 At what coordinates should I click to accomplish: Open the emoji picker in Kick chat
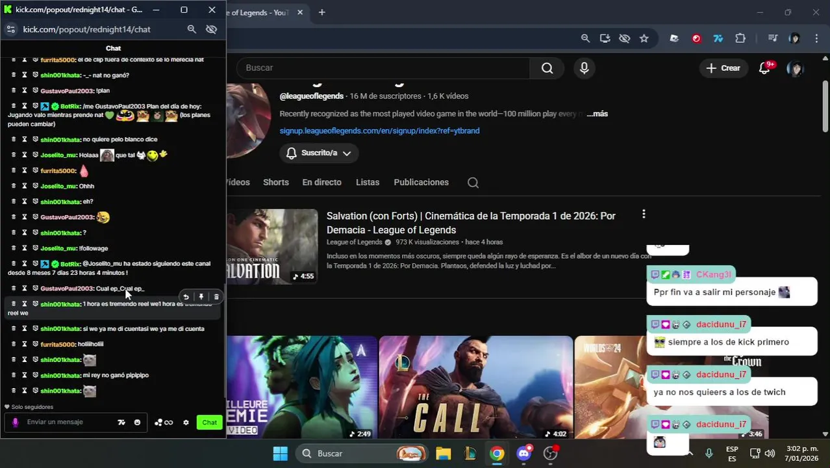coord(137,422)
